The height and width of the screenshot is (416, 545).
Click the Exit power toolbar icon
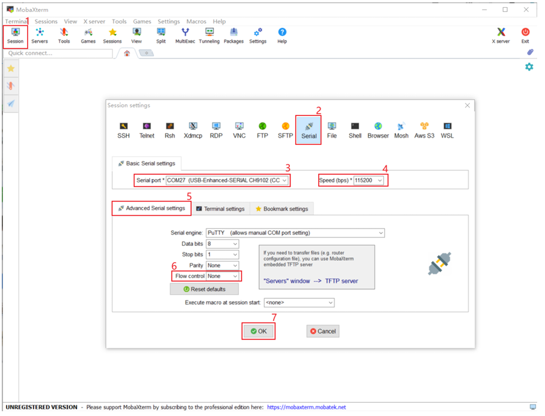[x=525, y=36]
